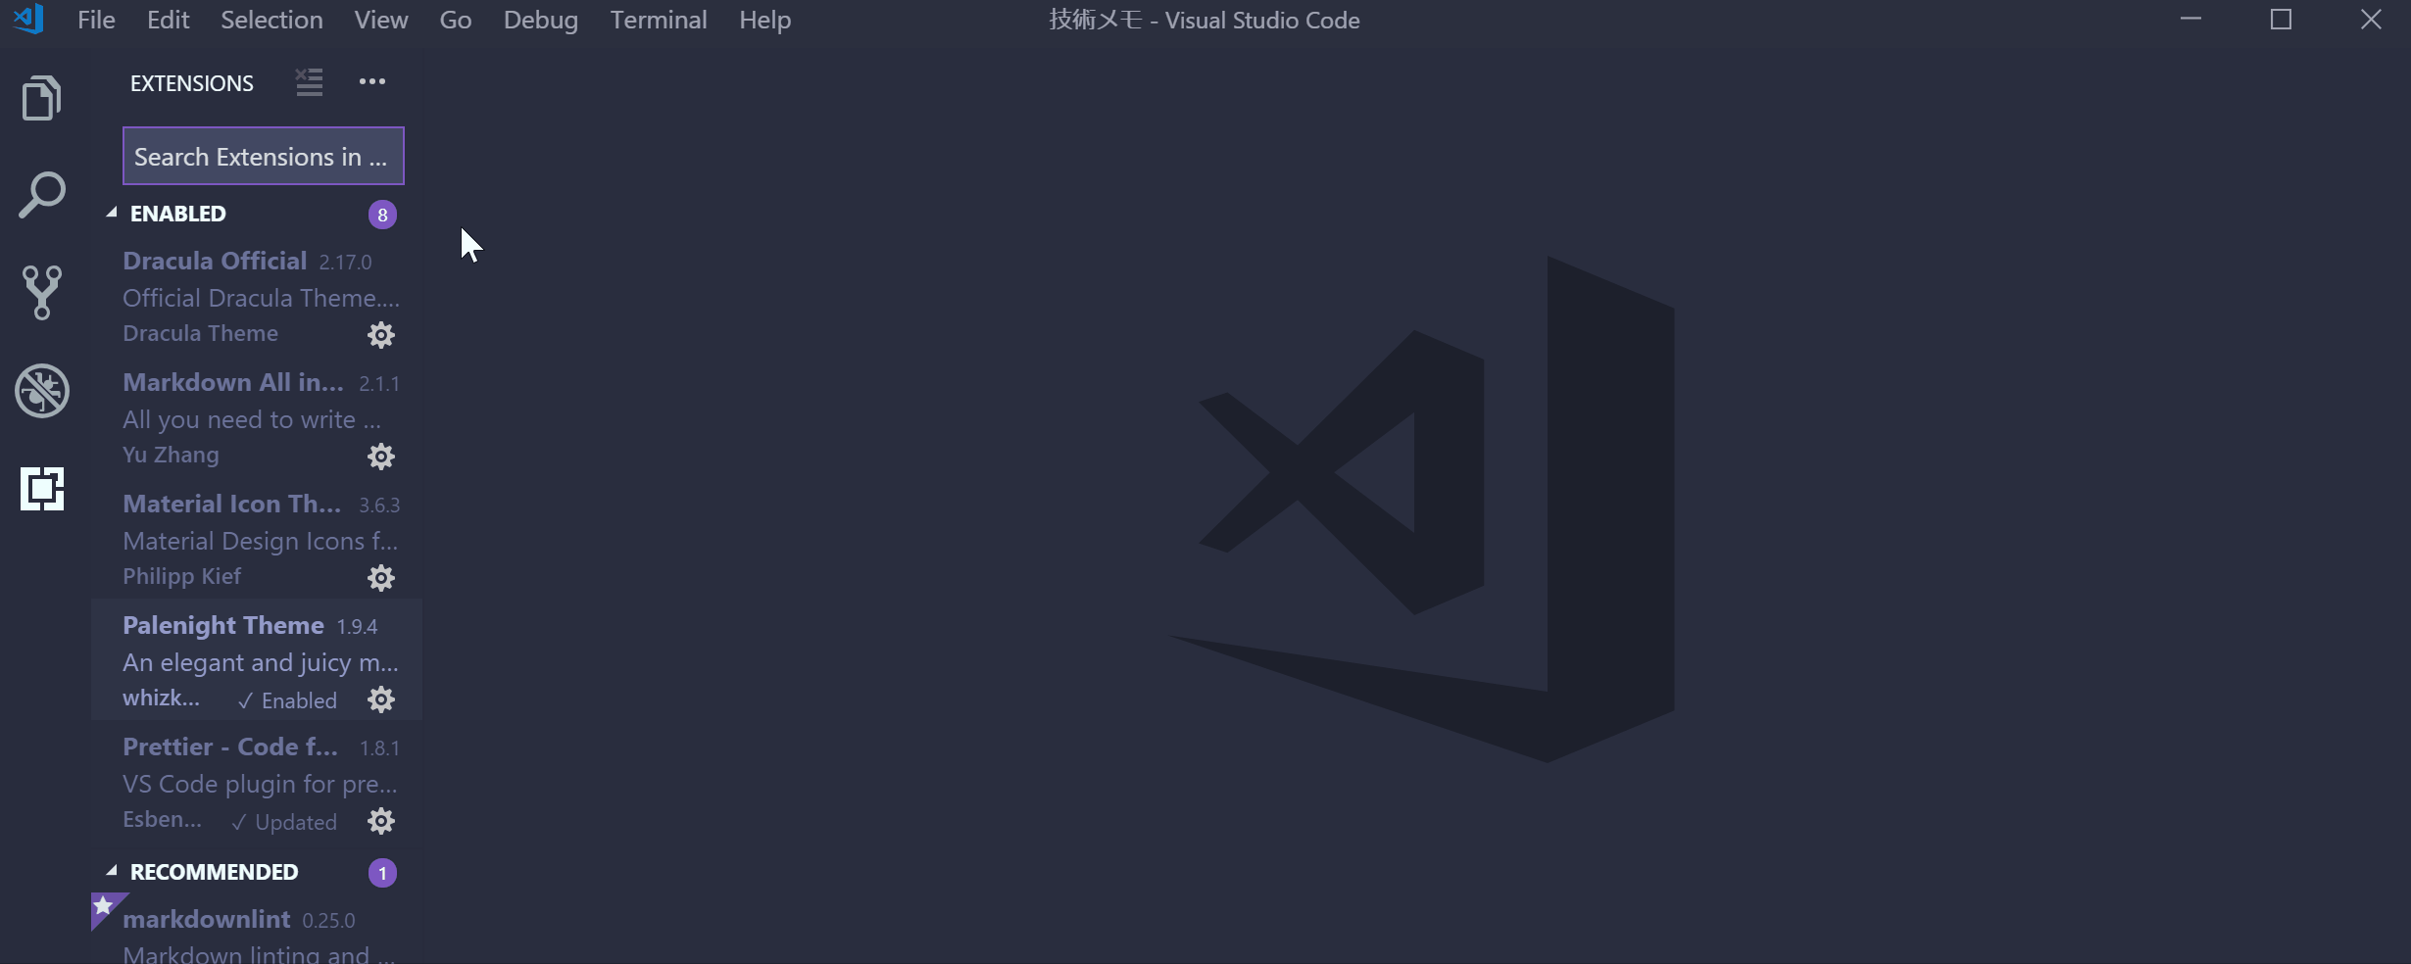Screen dimensions: 2411x964
Task: Open the Source Control view
Action: pyautogui.click(x=41, y=292)
